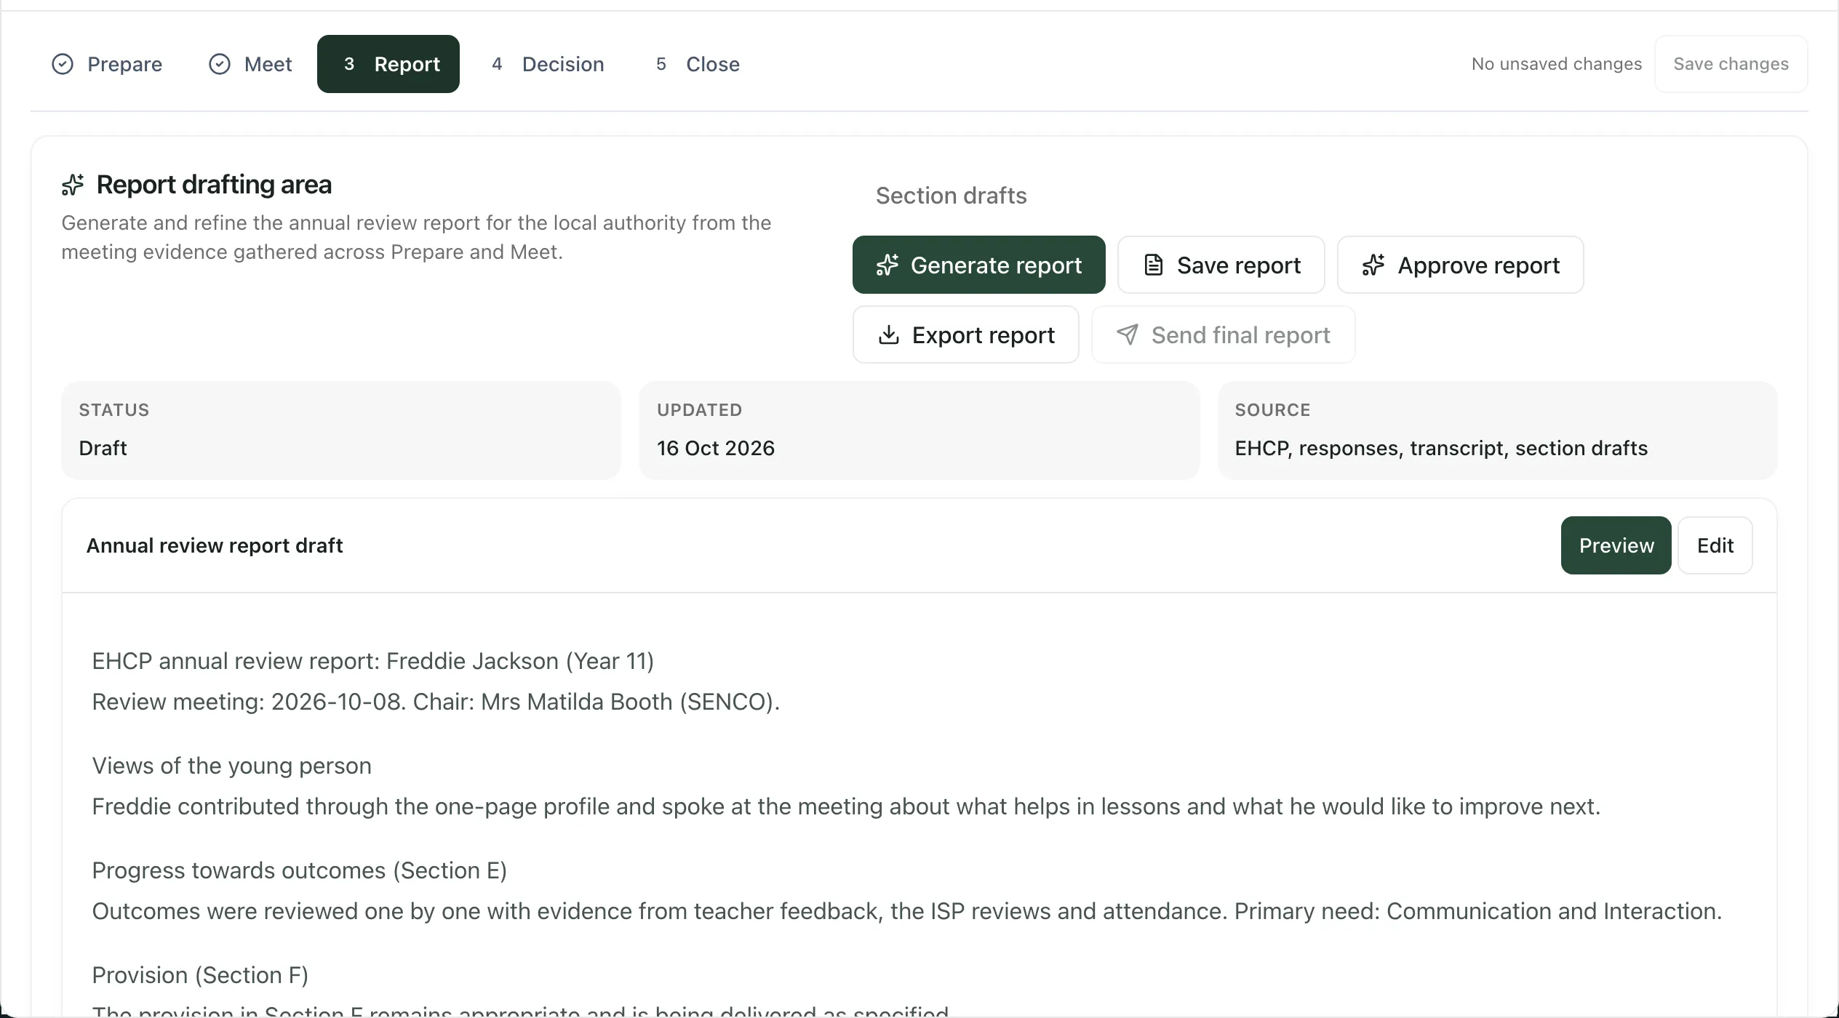Viewport: 1839px width, 1018px height.
Task: Click the Freddie contributed through one-page profile sentence
Action: (847, 806)
